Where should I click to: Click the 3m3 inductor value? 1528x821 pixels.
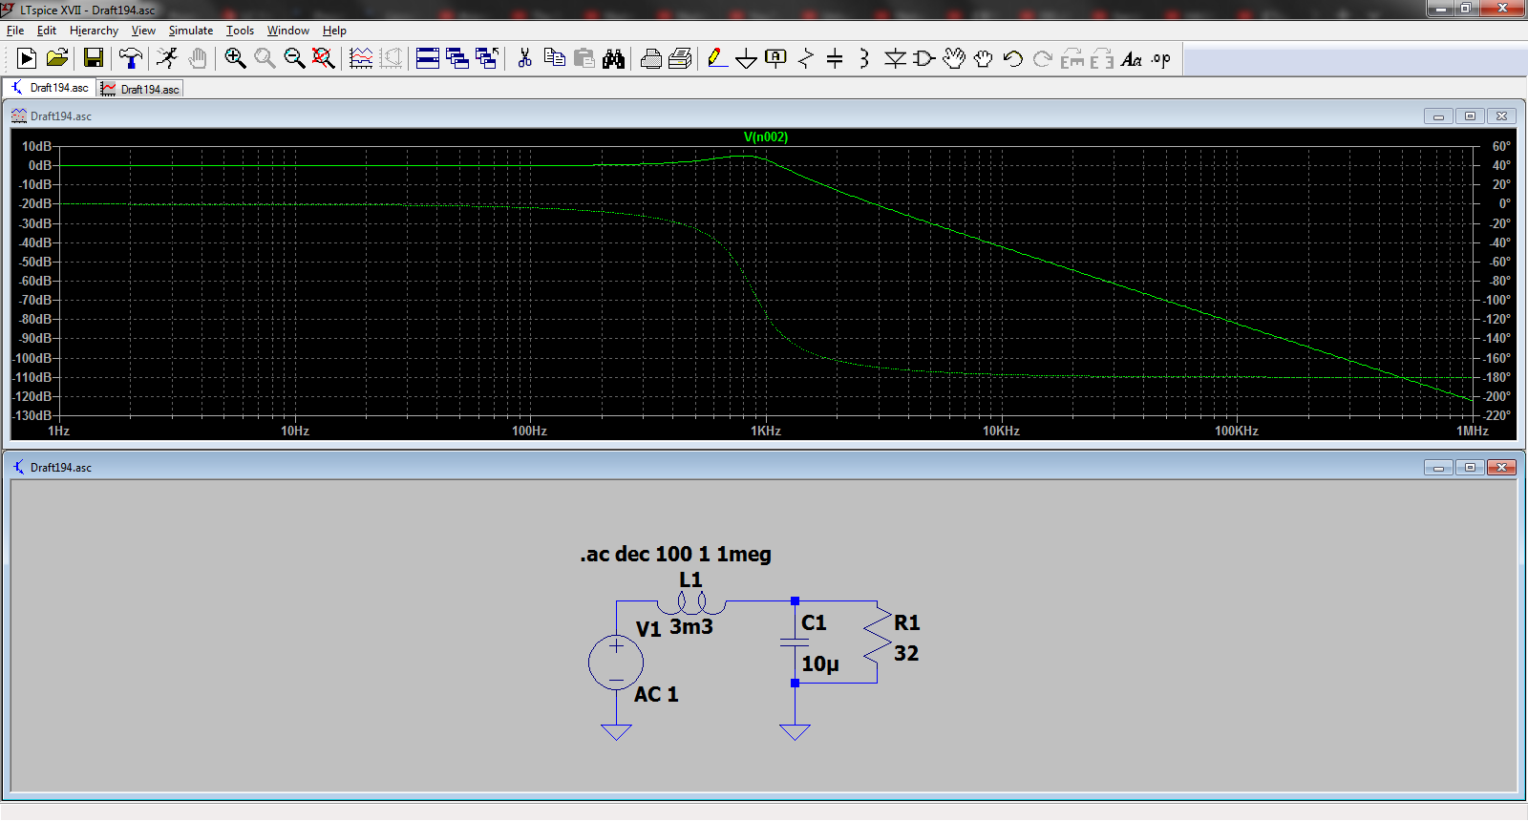tap(691, 627)
